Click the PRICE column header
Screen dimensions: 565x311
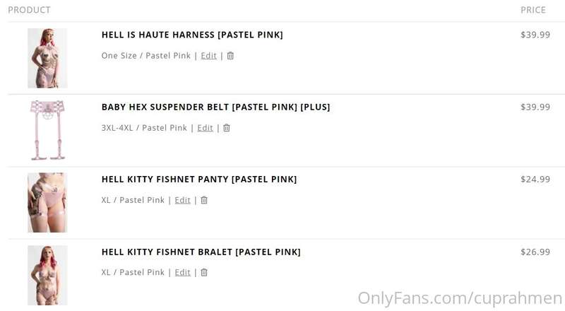(x=533, y=10)
